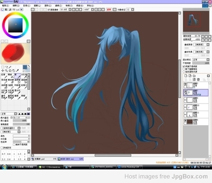Click the new layer page icon
The image size is (212, 183).
(186, 75)
